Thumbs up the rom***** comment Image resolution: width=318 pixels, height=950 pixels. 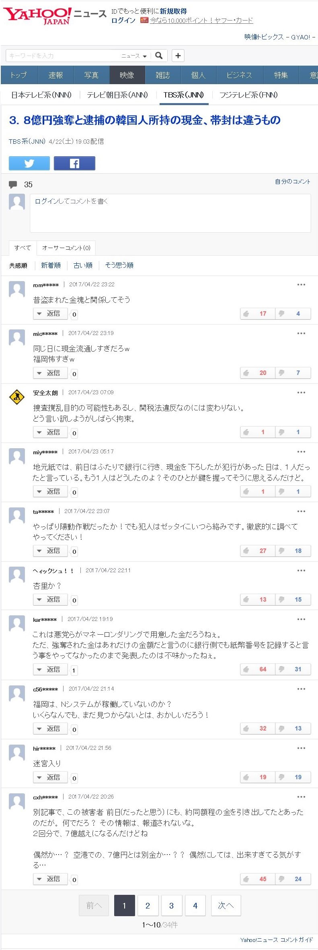pos(257,314)
